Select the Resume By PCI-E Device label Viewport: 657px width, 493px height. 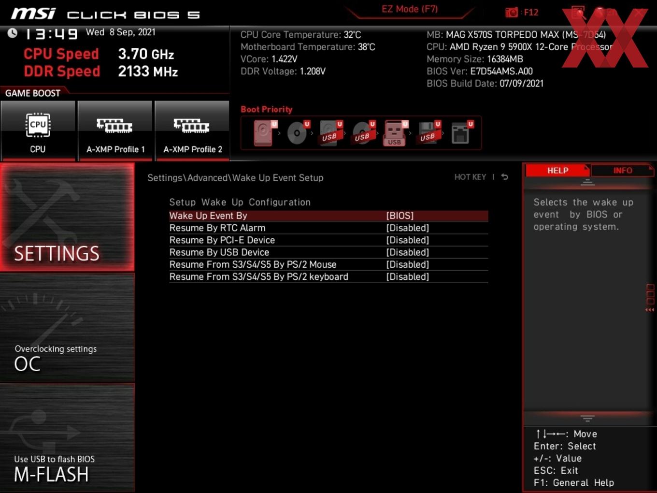click(222, 240)
